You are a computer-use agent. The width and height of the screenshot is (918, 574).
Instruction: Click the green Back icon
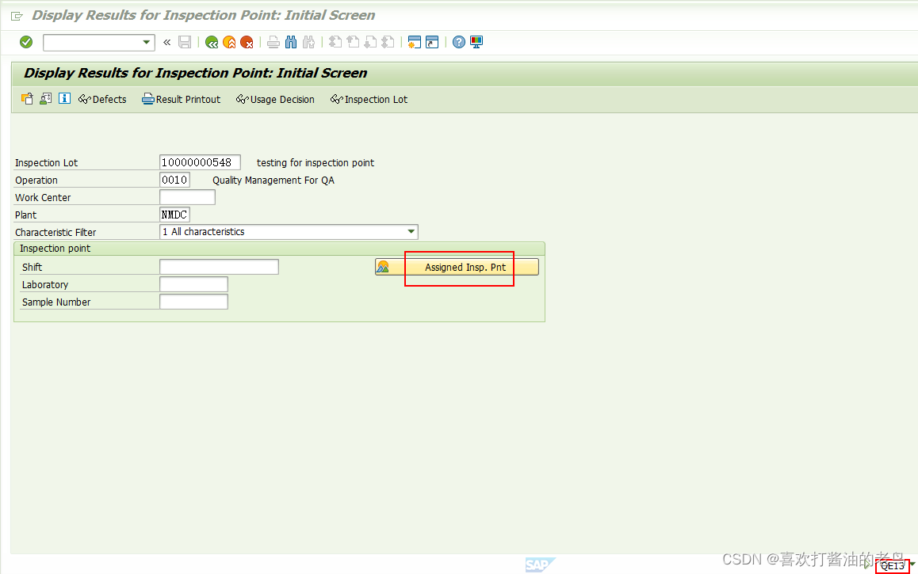click(x=212, y=42)
